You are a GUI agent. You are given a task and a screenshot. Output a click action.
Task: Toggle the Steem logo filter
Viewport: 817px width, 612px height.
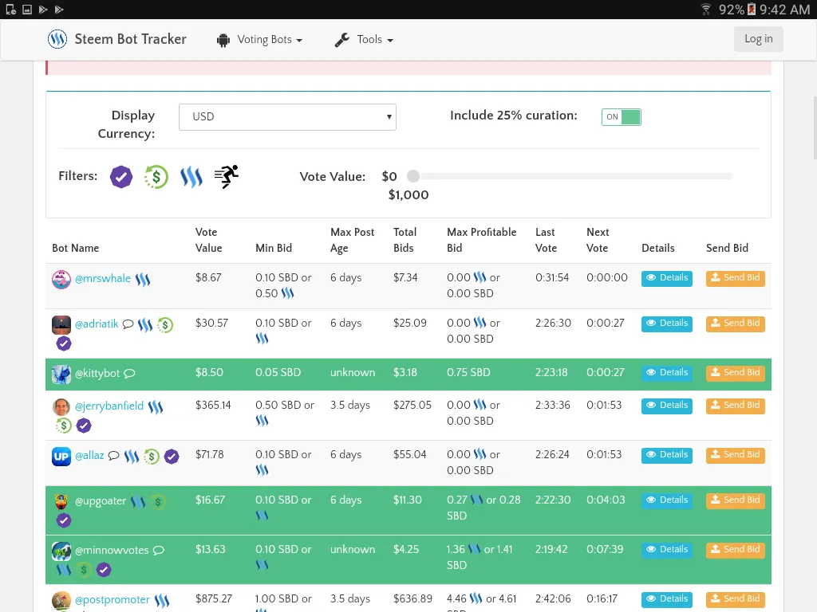pos(191,177)
